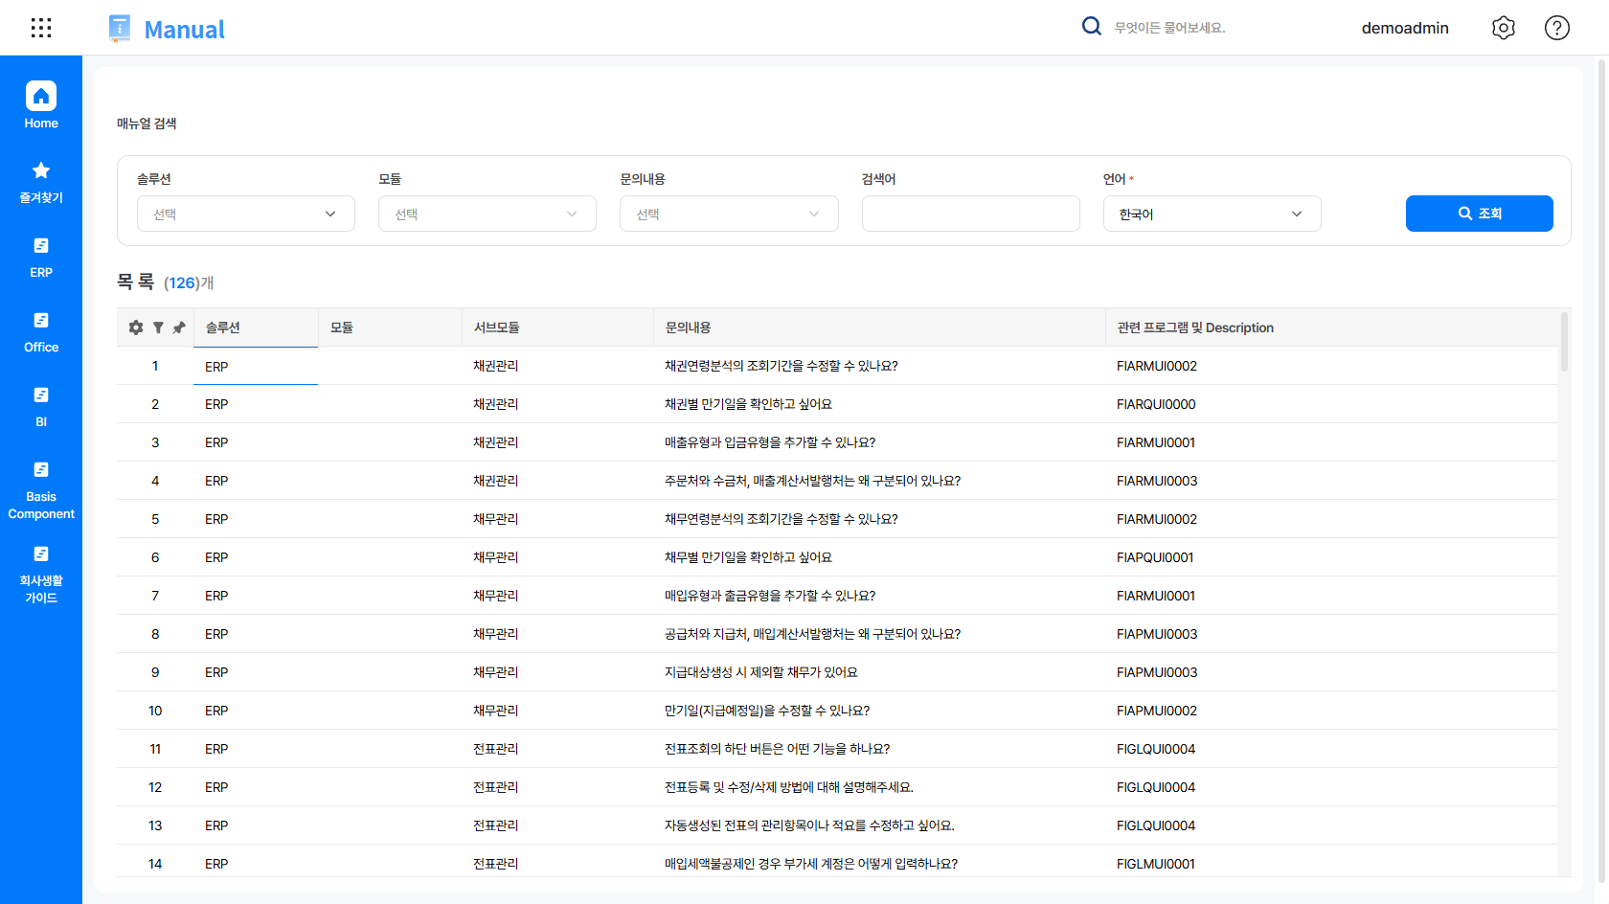Screen dimensions: 1609x904
Task: Open the help question mark icon
Action: pos(1556,28)
